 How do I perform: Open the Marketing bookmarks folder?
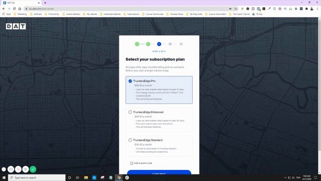[x=20, y=14]
